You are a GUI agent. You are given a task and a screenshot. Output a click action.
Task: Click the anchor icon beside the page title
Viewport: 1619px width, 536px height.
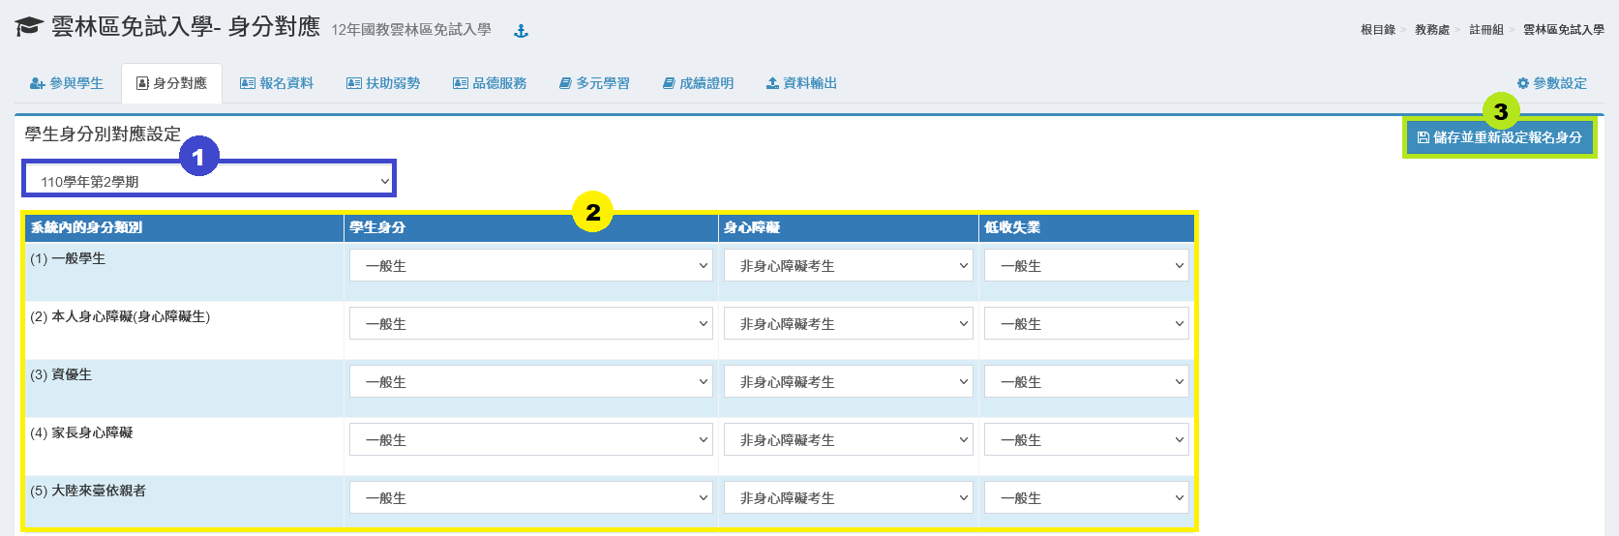click(x=521, y=31)
